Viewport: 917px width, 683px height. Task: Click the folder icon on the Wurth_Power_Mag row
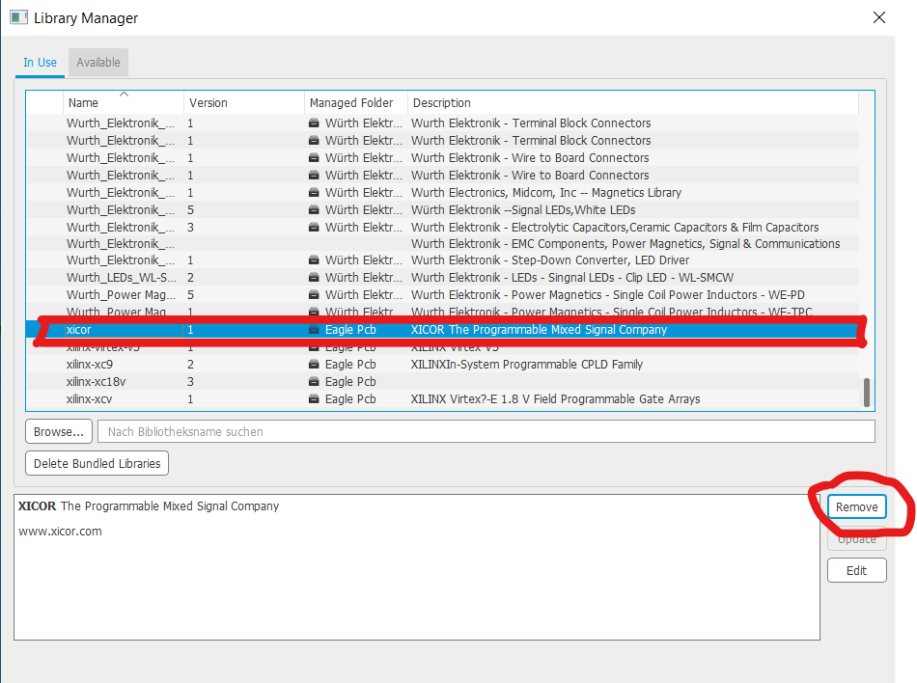(314, 294)
